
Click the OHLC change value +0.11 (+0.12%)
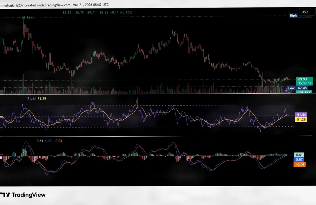pyautogui.click(x=123, y=12)
